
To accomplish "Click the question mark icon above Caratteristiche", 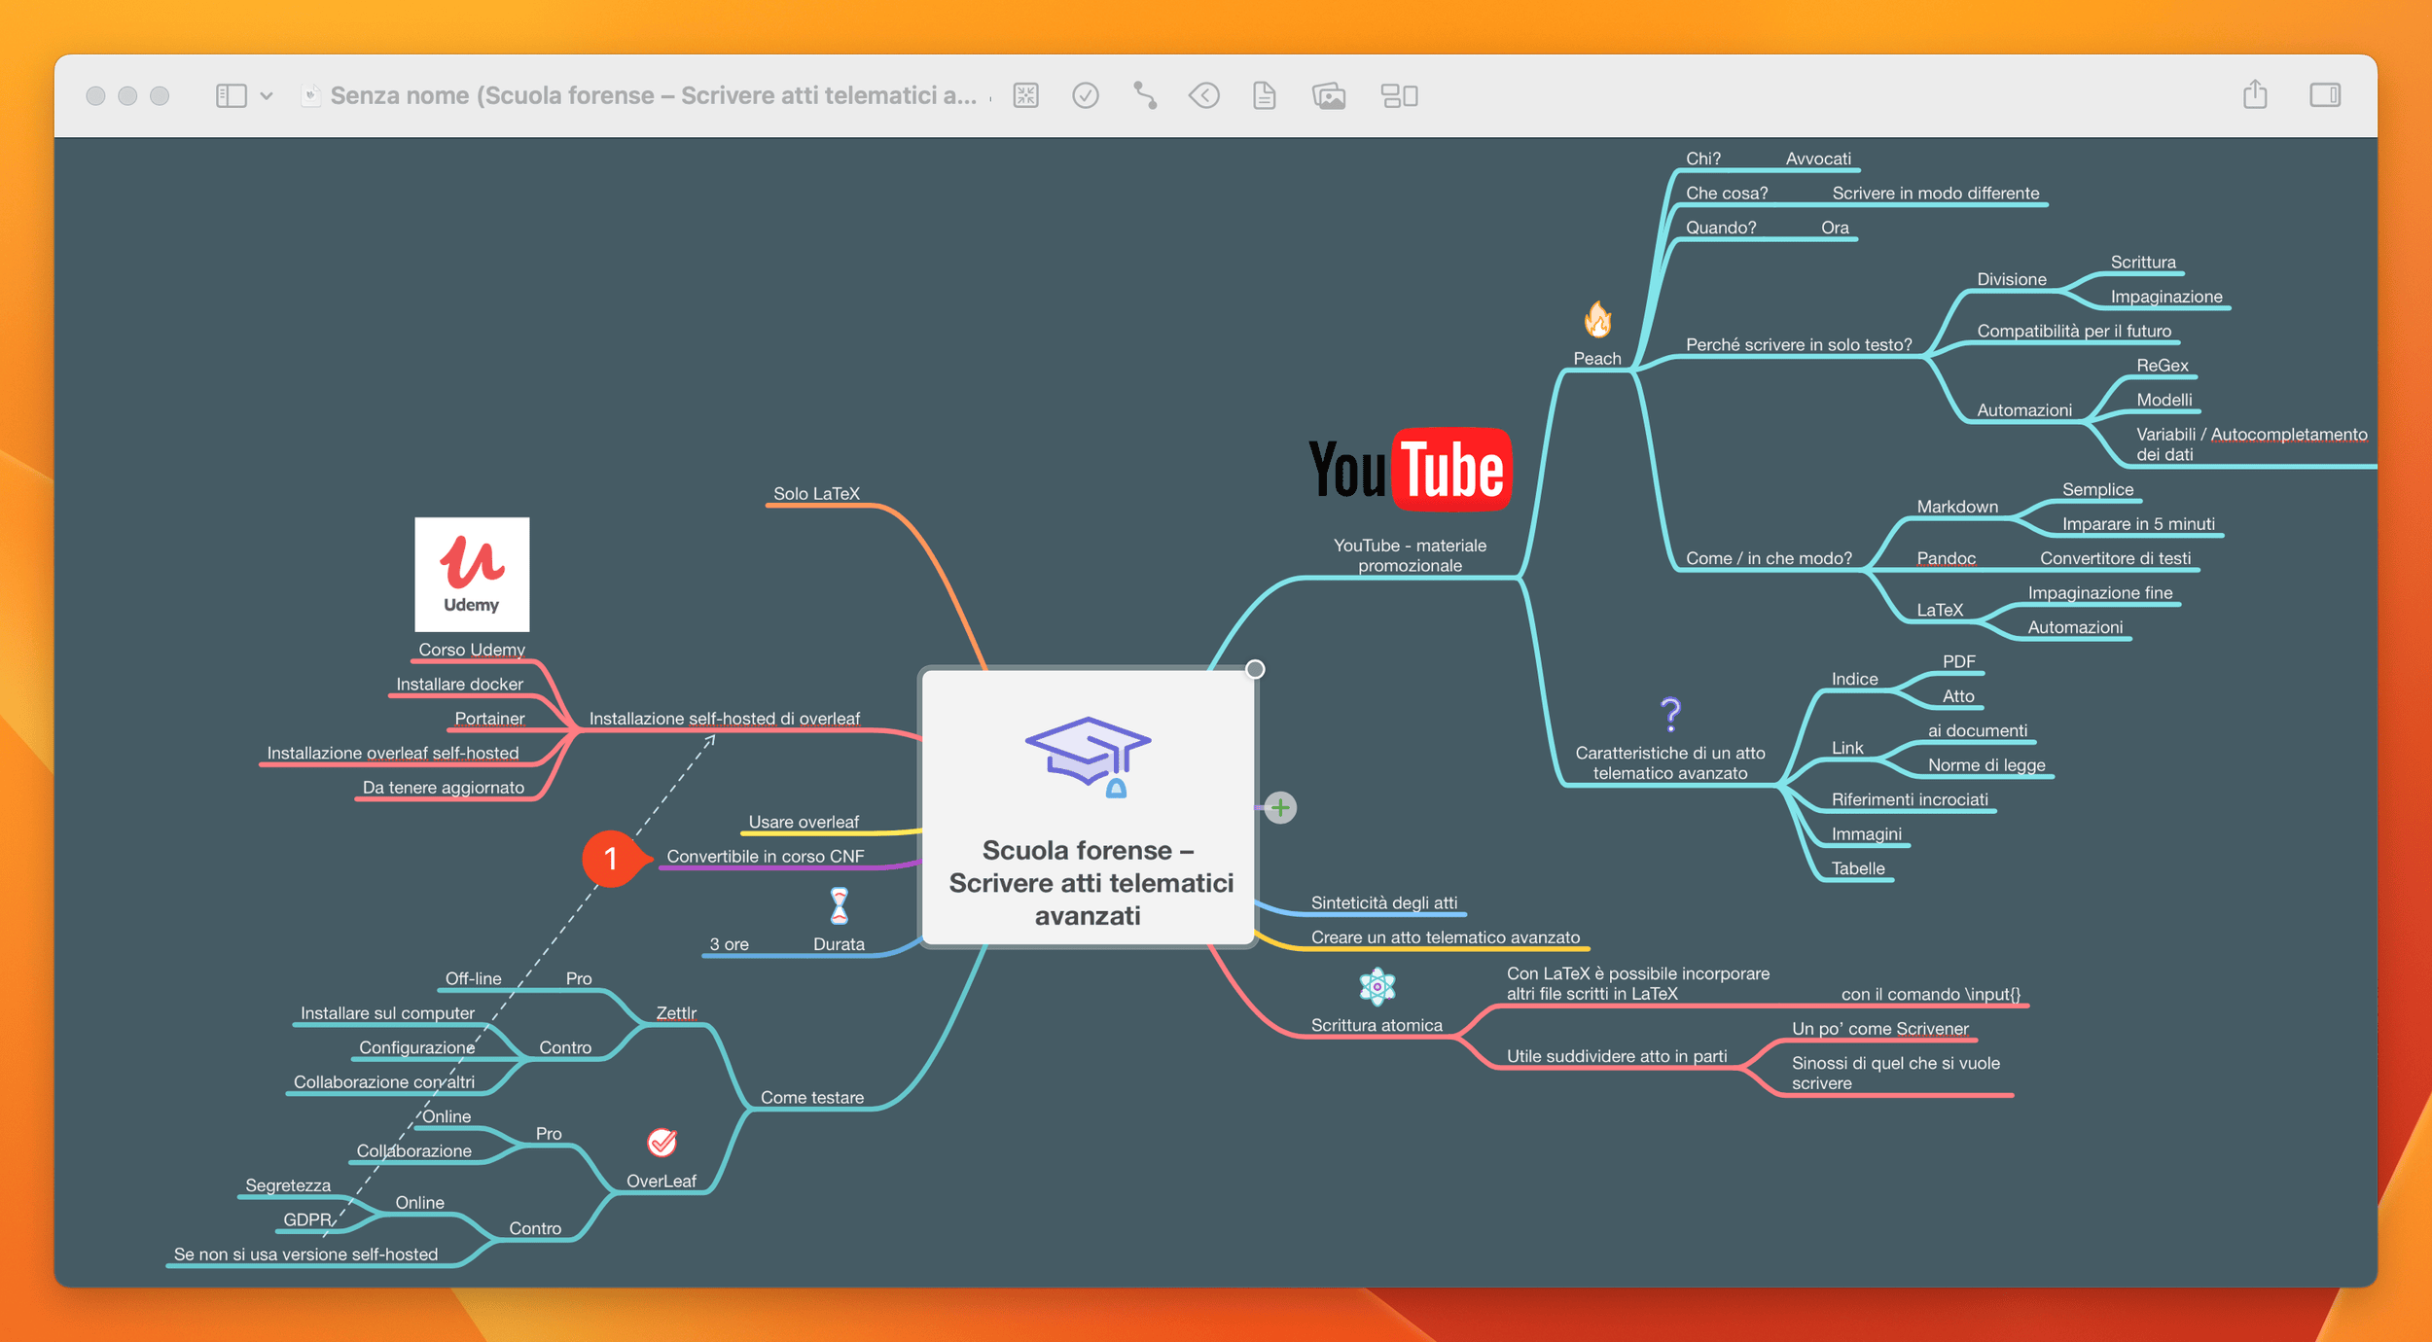I will tap(1670, 715).
